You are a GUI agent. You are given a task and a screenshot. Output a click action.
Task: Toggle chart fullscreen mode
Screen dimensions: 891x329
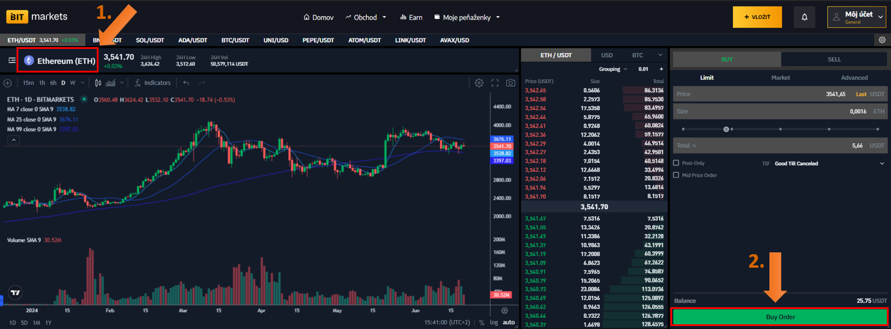(495, 83)
